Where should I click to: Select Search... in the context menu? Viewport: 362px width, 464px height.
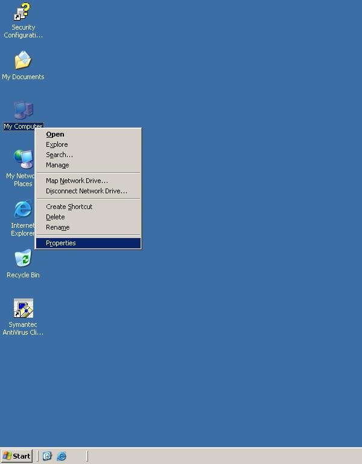88,155
